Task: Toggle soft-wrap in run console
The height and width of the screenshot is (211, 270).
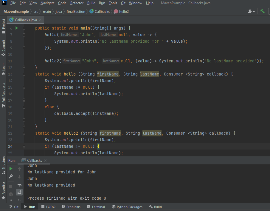Action: click(19, 185)
